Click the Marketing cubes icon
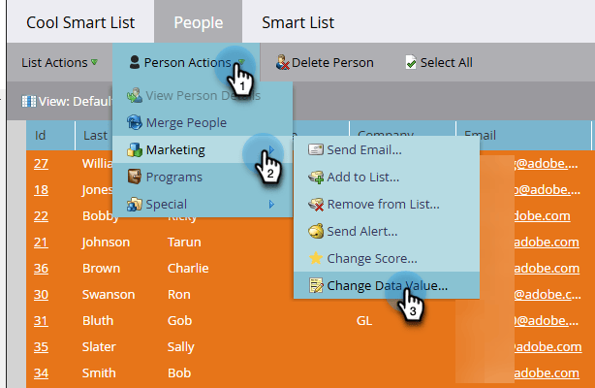This screenshot has height=388, width=595. [135, 149]
